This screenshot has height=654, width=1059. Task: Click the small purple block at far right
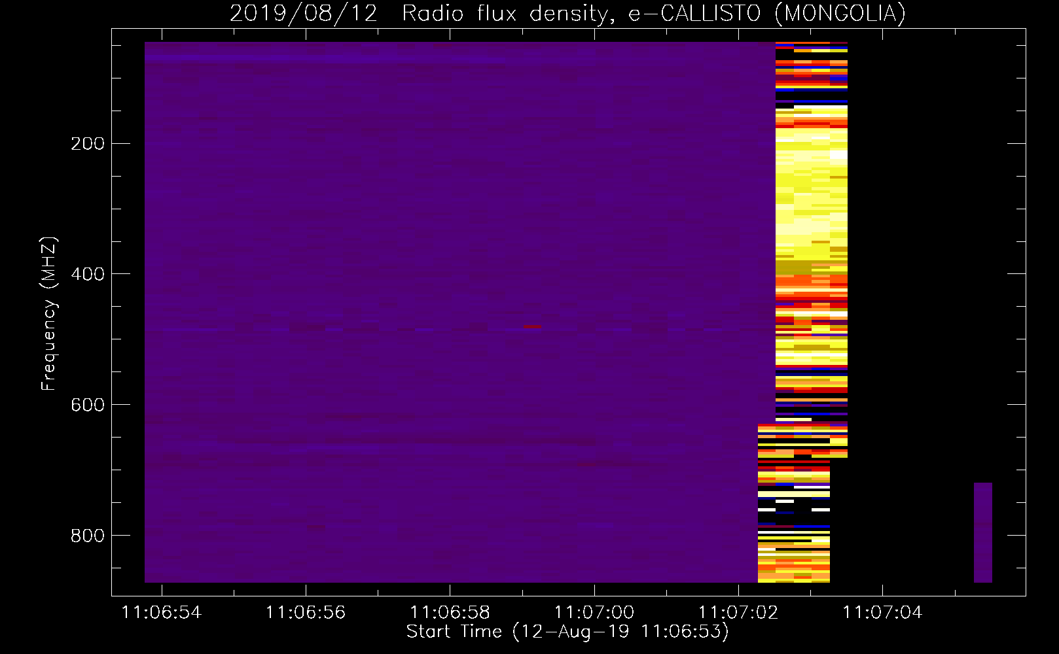click(x=983, y=532)
